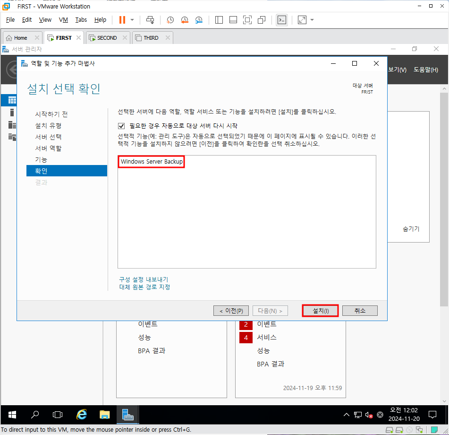The height and width of the screenshot is (435, 449).
Task: Open the File menu
Action: (x=10, y=20)
